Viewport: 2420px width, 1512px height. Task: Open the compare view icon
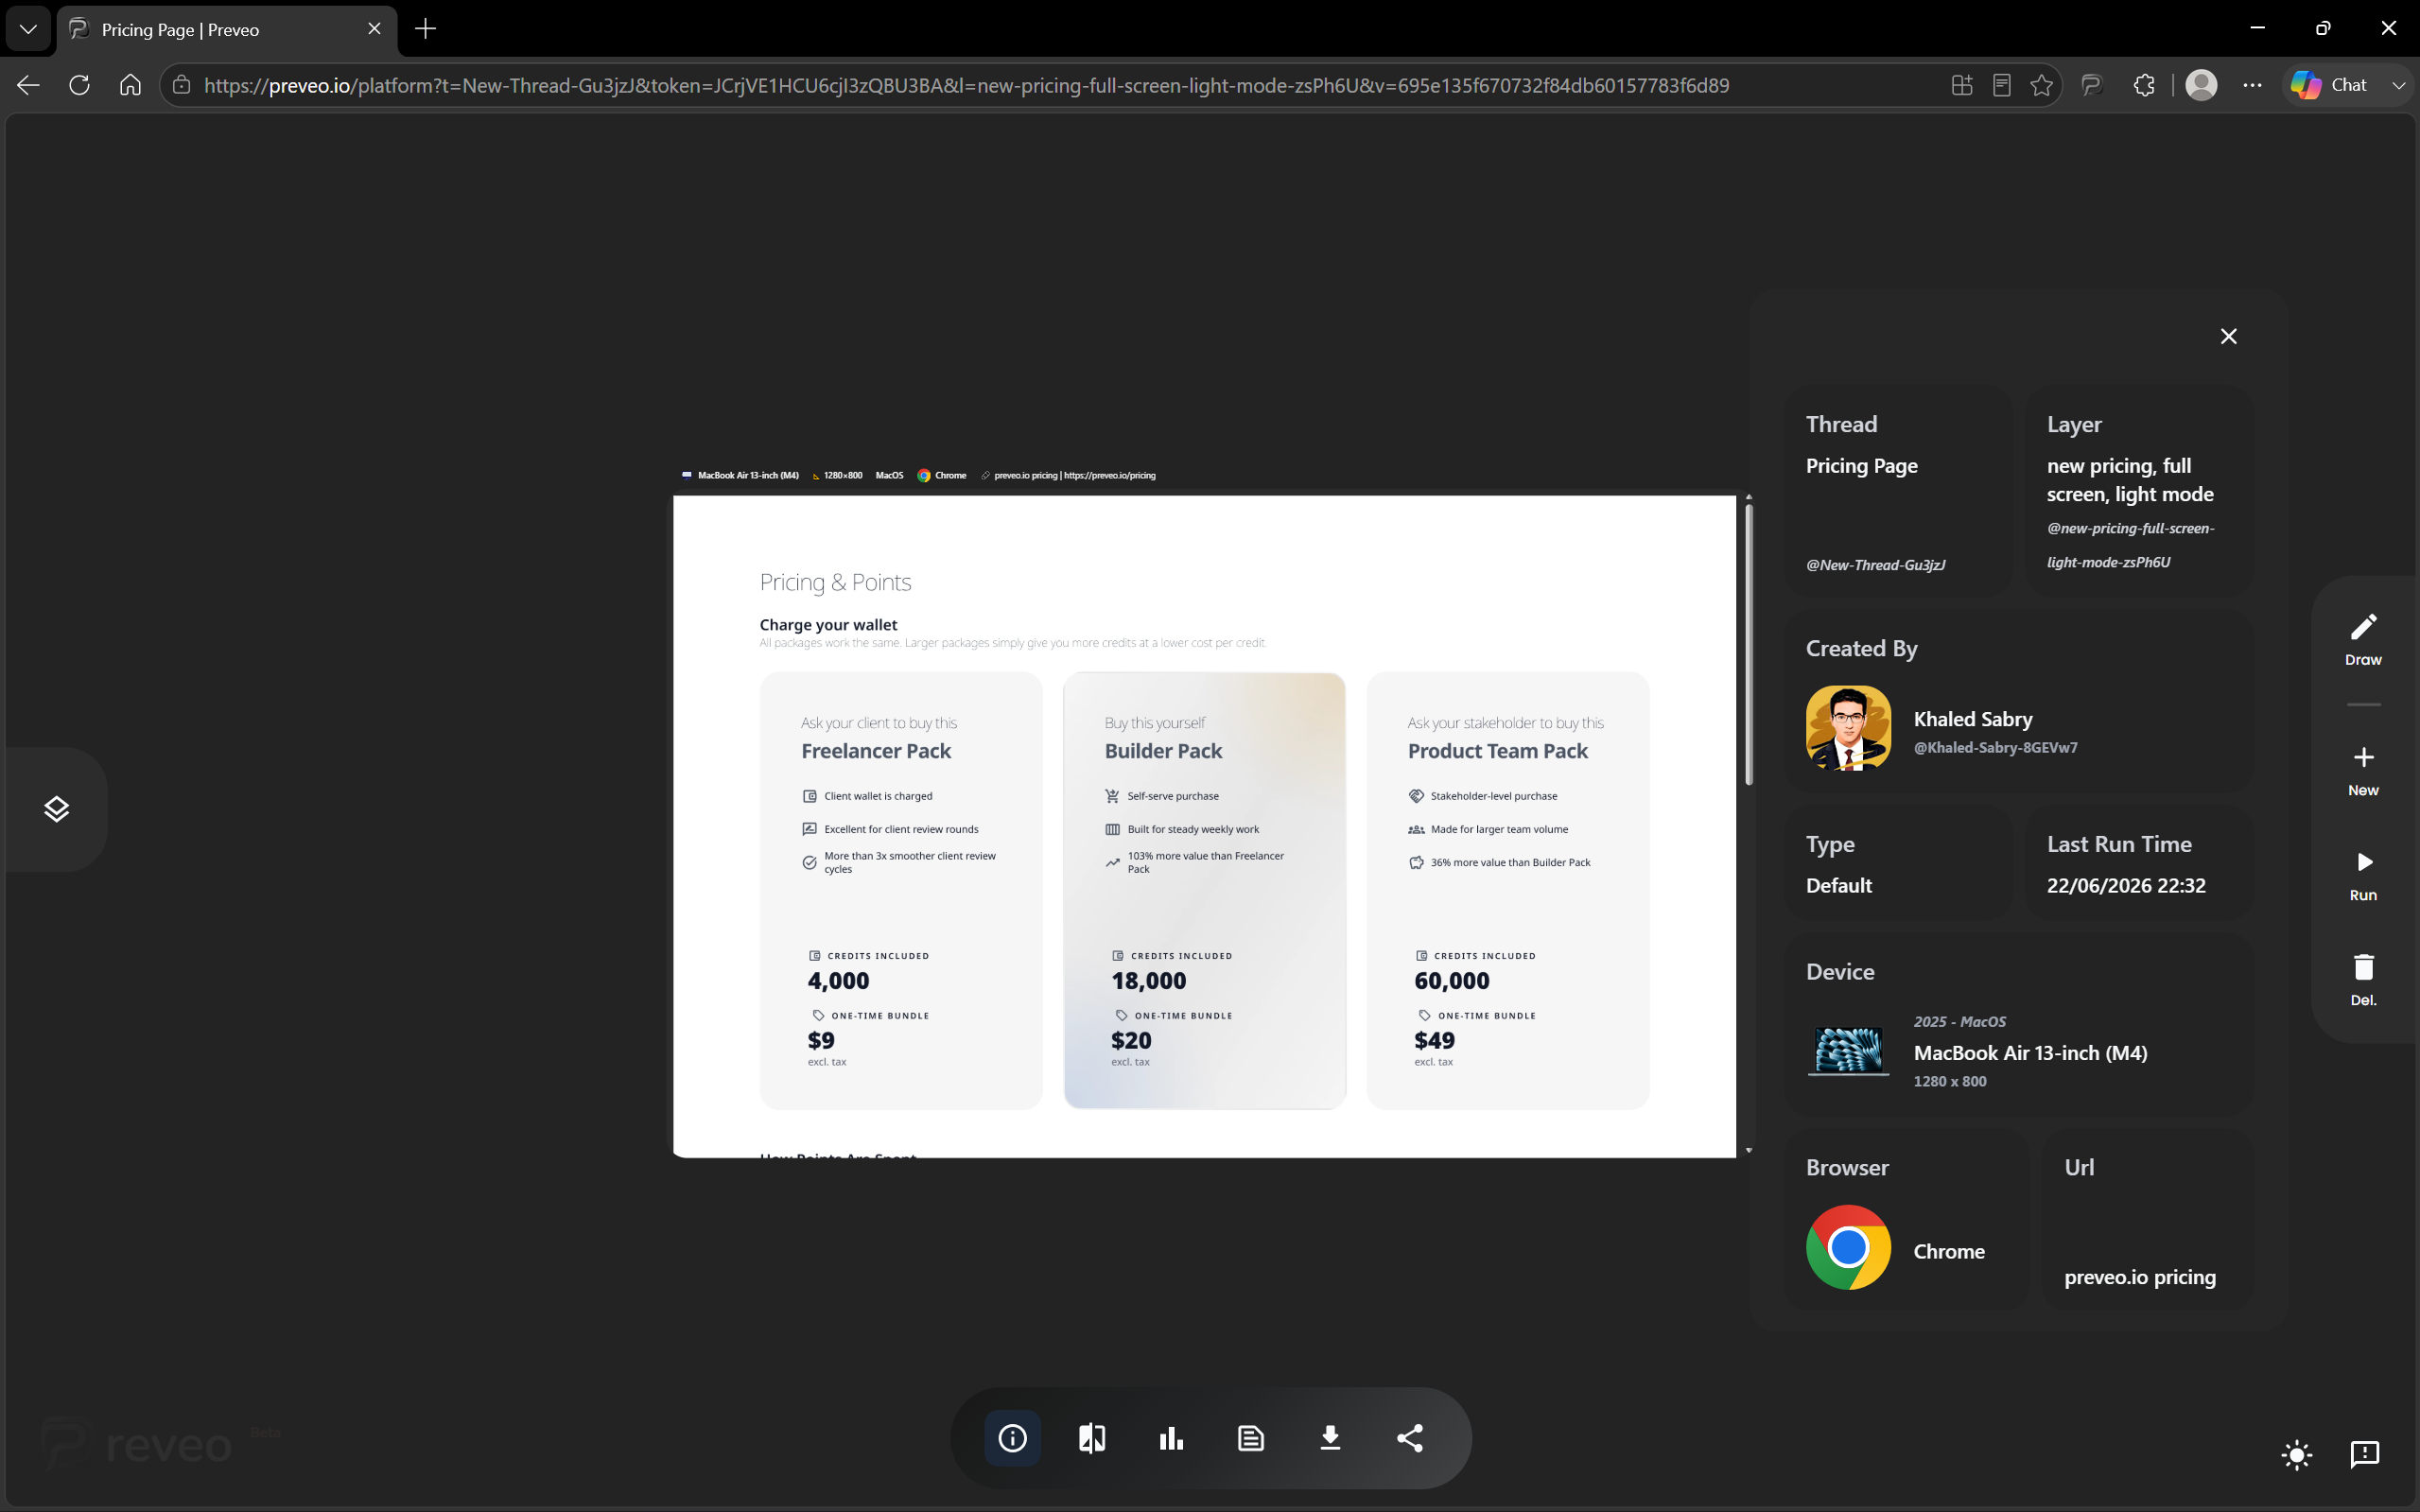point(1092,1438)
